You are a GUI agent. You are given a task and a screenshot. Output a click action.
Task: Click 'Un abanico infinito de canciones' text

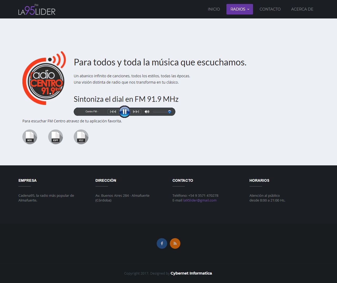(x=132, y=76)
